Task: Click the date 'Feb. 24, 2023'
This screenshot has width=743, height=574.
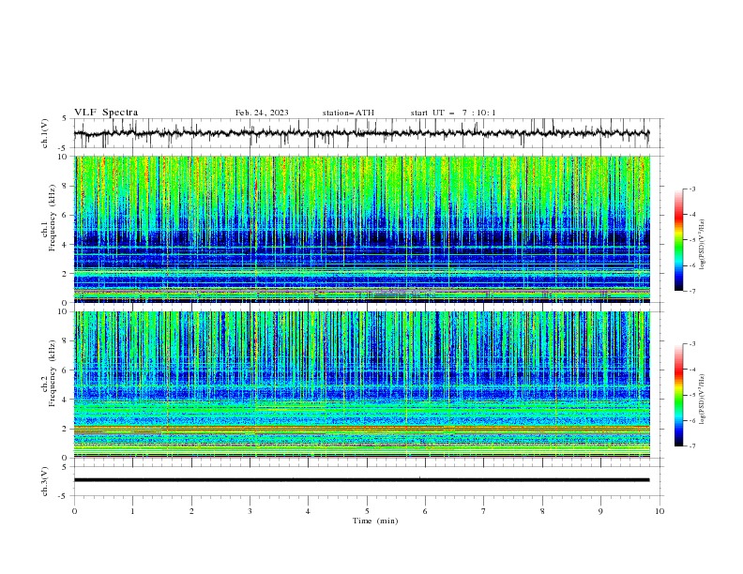Action: tap(262, 113)
